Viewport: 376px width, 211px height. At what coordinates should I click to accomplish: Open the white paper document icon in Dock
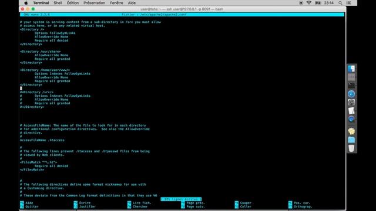351,111
